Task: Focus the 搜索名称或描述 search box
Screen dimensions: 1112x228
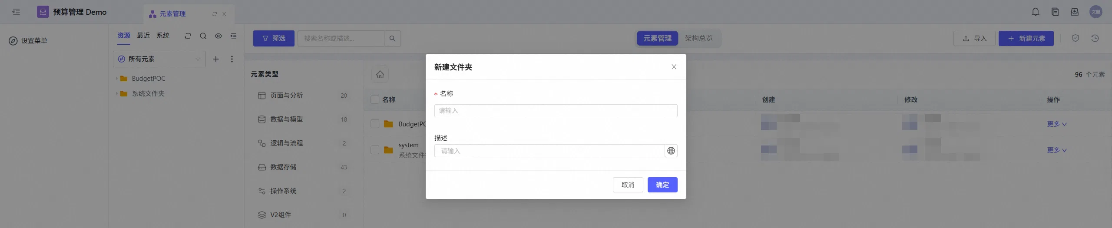Action: (341, 38)
